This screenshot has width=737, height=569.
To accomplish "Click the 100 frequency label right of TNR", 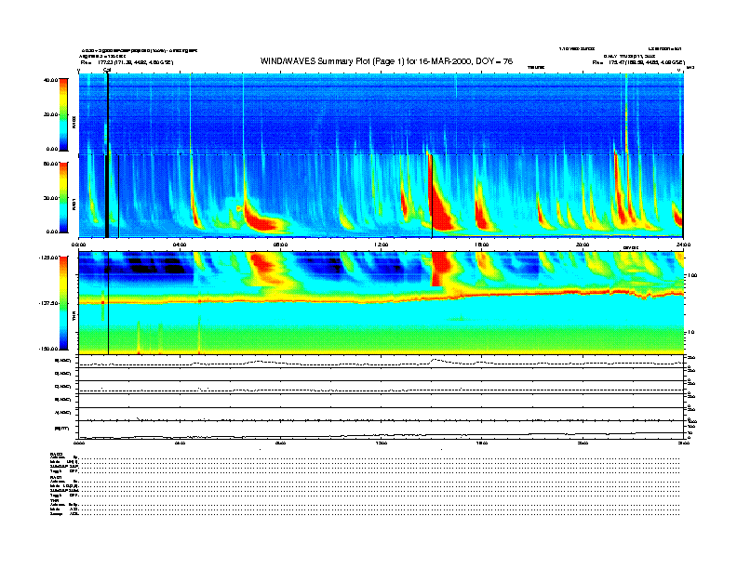I will [692, 275].
